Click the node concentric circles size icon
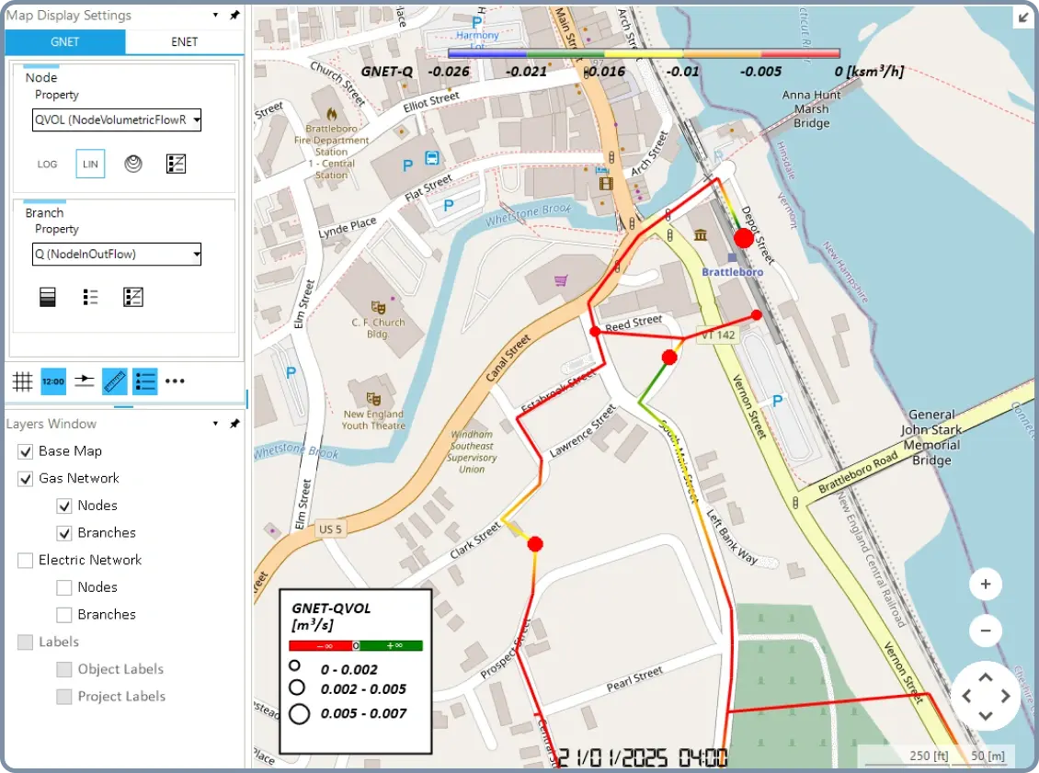Screen dimensions: 1039x773 [133, 164]
